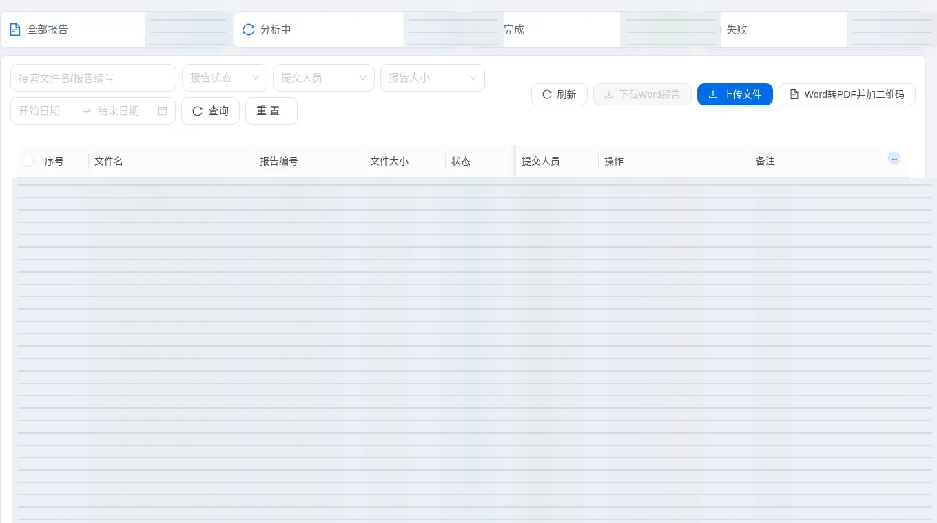Click the 文件大小 column header

tap(404, 161)
